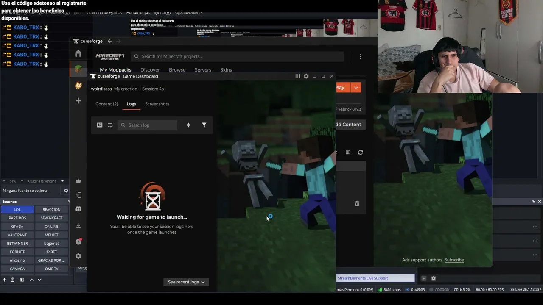This screenshot has width=543, height=305.
Task: Open Game Dashboard settings gear
Action: coord(306,76)
